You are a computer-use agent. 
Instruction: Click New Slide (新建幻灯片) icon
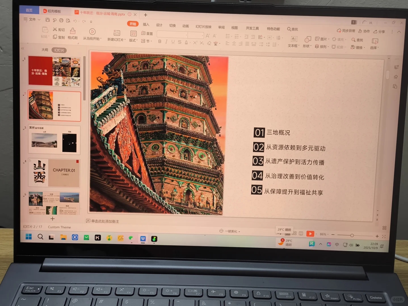(x=117, y=33)
